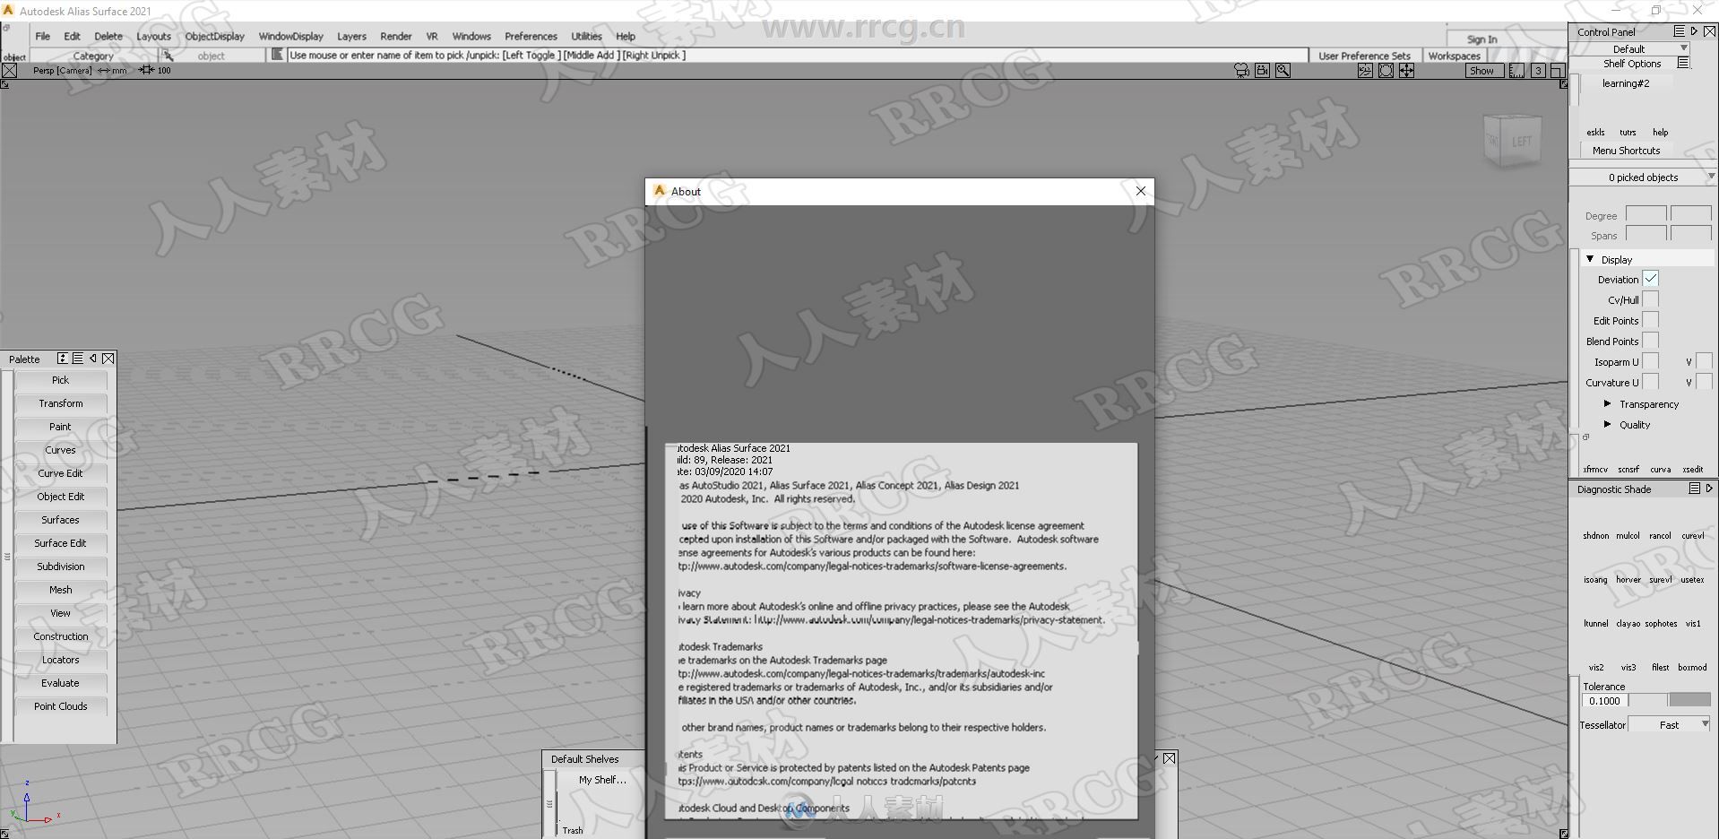Open User Preference Sets
The image size is (1719, 839).
(1364, 56)
